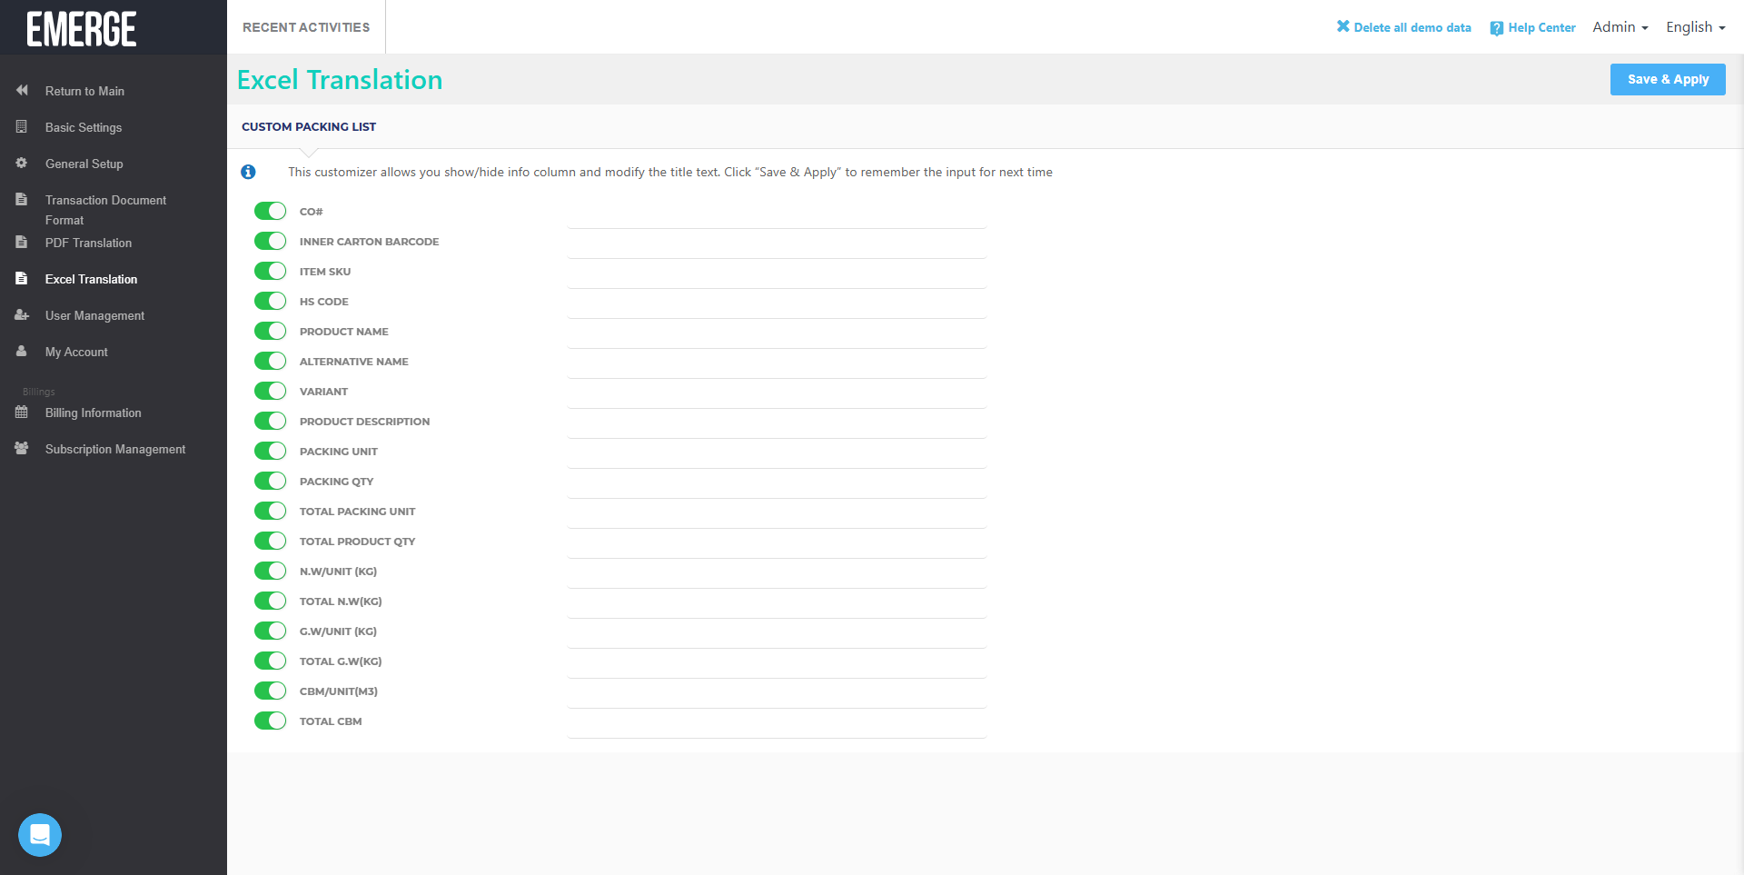
Task: Expand the Admin dropdown menu
Action: 1620,27
